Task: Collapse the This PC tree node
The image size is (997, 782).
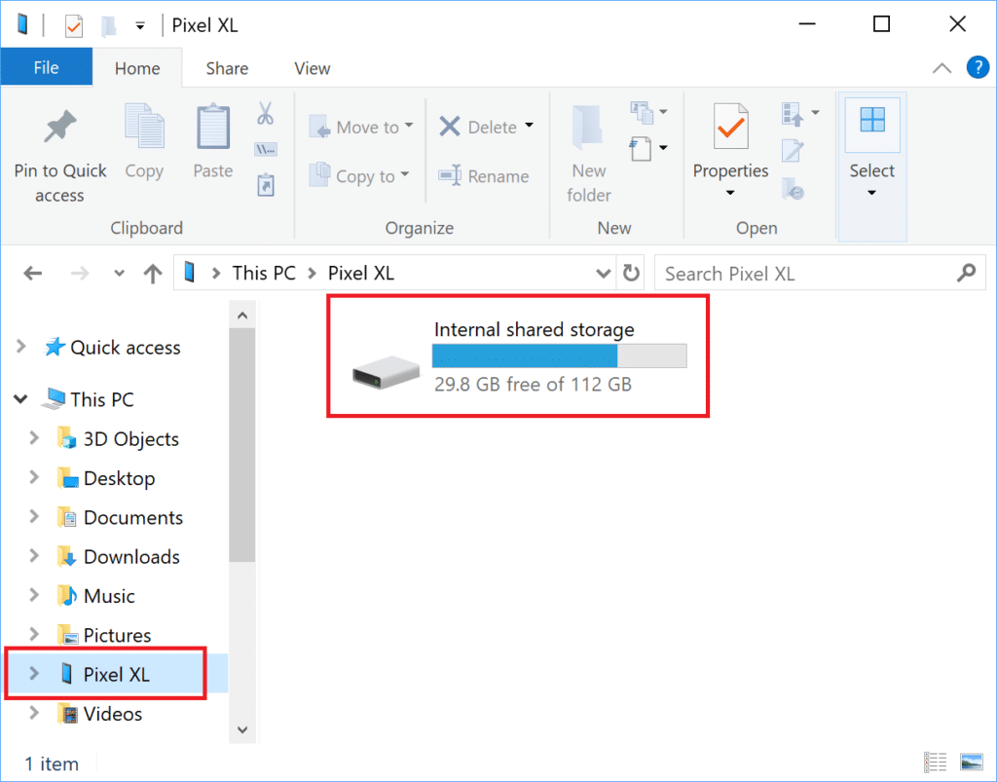Action: (21, 398)
